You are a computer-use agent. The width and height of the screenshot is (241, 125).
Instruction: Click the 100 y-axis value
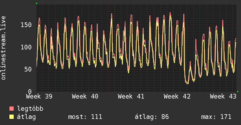[x=26, y=47]
